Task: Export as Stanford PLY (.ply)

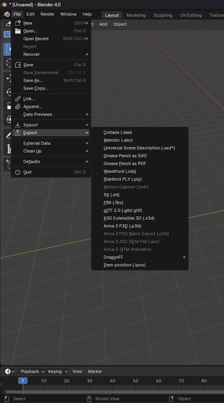Action: coord(140,179)
